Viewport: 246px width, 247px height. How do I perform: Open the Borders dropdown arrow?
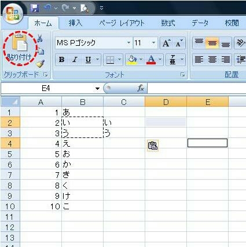[x=120, y=60]
